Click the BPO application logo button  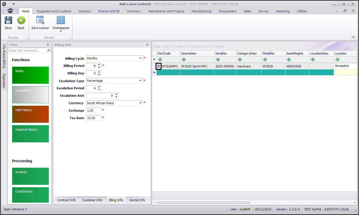coord(10,11)
